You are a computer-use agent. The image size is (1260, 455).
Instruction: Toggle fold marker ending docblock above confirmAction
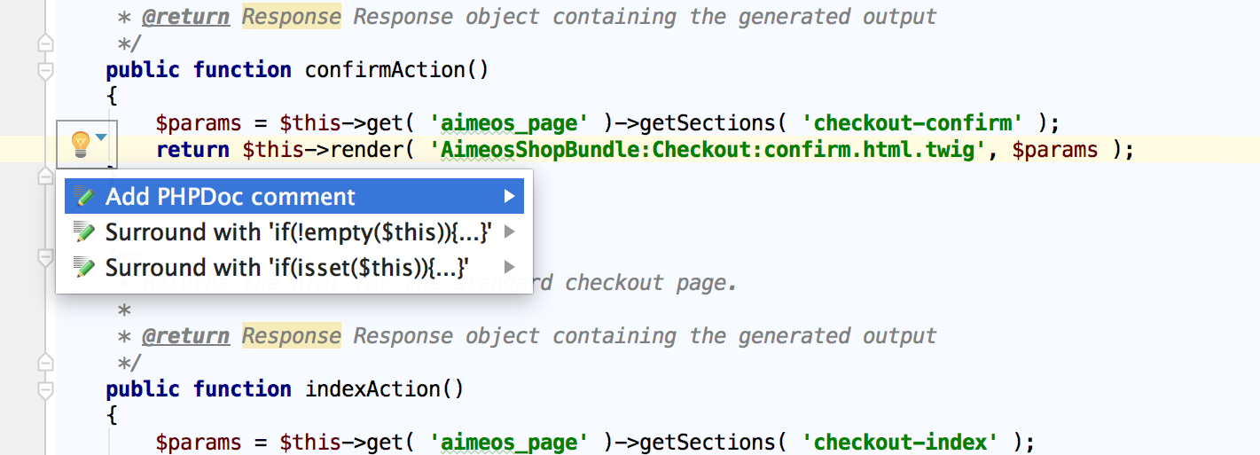45,43
